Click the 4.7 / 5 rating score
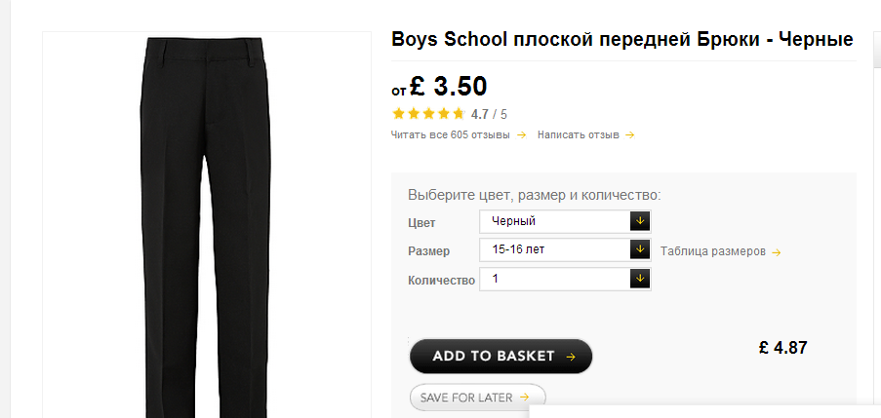881x418 pixels. click(489, 114)
